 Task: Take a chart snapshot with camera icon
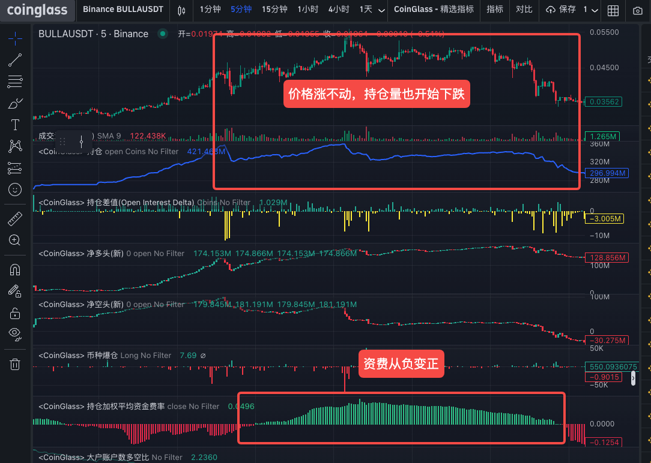(x=637, y=11)
